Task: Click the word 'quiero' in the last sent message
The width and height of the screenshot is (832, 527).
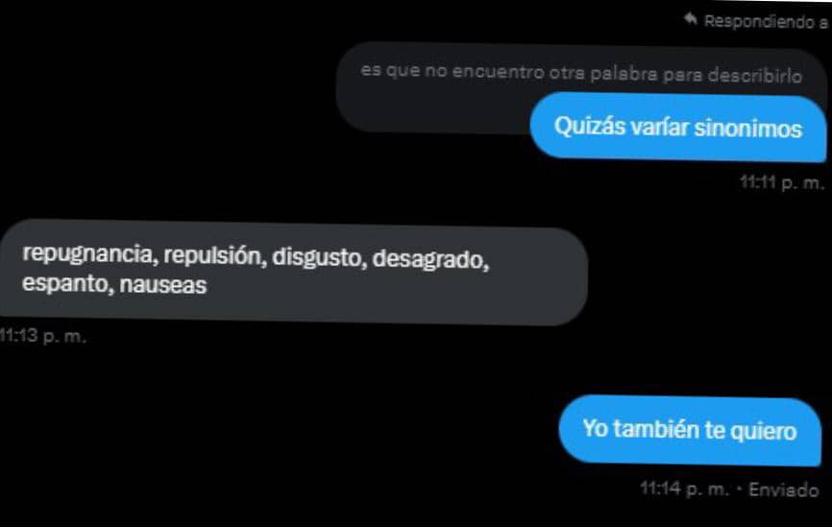Action: pyautogui.click(x=764, y=432)
